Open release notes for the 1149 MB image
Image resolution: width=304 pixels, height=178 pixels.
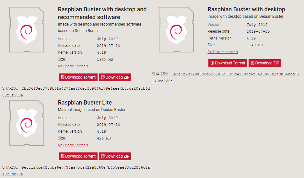(x=223, y=52)
